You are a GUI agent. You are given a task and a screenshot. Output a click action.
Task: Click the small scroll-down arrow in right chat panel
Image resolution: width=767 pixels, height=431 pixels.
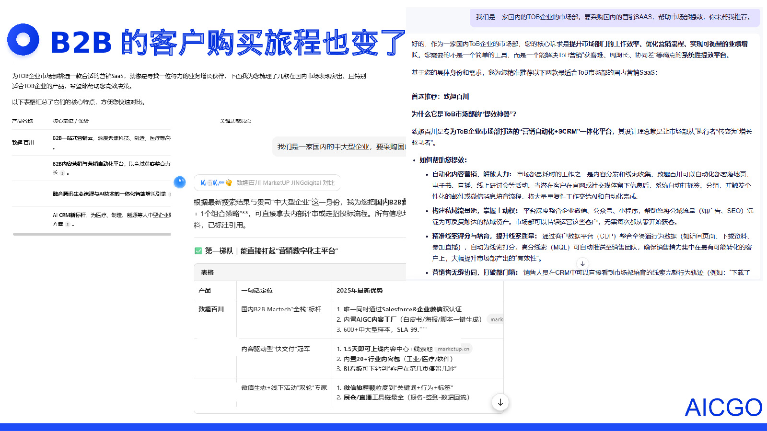coord(582,263)
